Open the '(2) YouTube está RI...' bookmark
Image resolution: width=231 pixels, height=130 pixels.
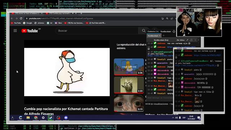pos(96,23)
